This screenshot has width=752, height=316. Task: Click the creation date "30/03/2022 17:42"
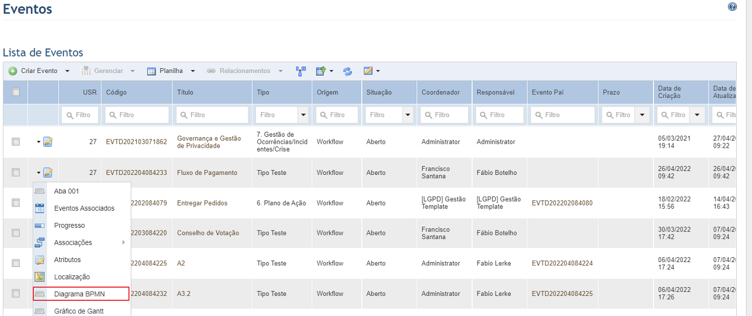coord(675,233)
